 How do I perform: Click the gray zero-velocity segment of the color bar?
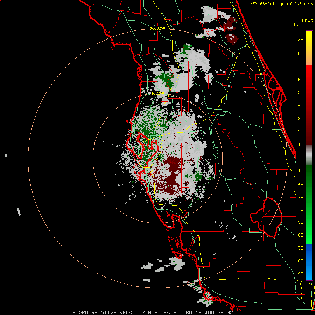(309, 155)
